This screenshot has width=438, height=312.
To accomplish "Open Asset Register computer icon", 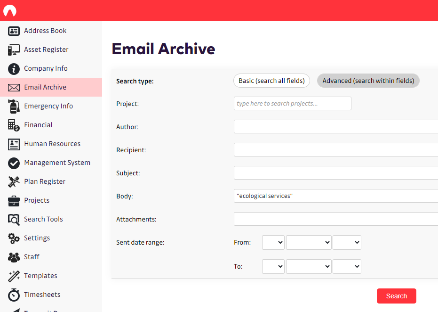I will pos(14,49).
